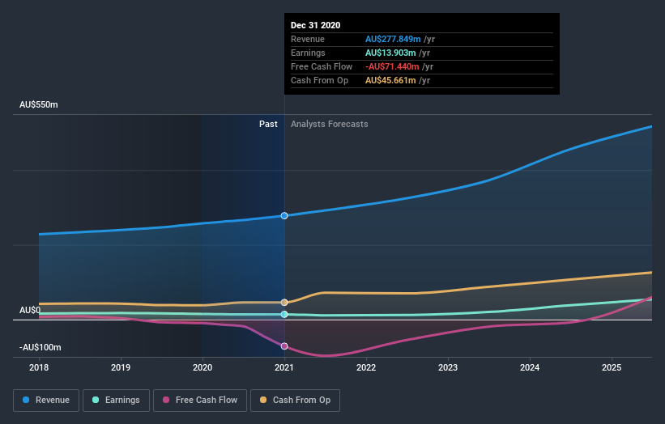Toggle the Earnings legend button
The width and height of the screenshot is (665, 424).
click(x=116, y=401)
